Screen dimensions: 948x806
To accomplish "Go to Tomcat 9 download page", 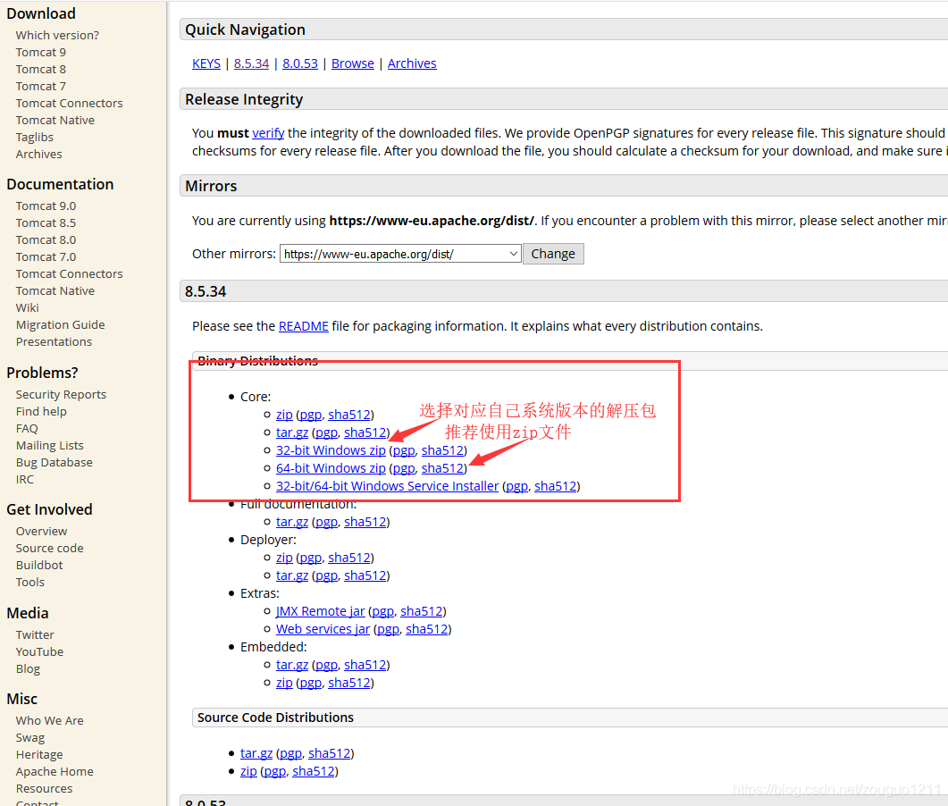I will 41,52.
